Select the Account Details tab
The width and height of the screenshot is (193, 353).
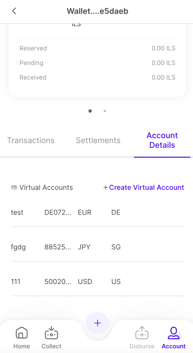(x=162, y=140)
